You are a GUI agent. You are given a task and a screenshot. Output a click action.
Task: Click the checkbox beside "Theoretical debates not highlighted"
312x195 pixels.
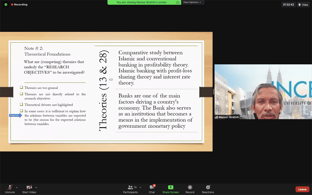pos(21,105)
